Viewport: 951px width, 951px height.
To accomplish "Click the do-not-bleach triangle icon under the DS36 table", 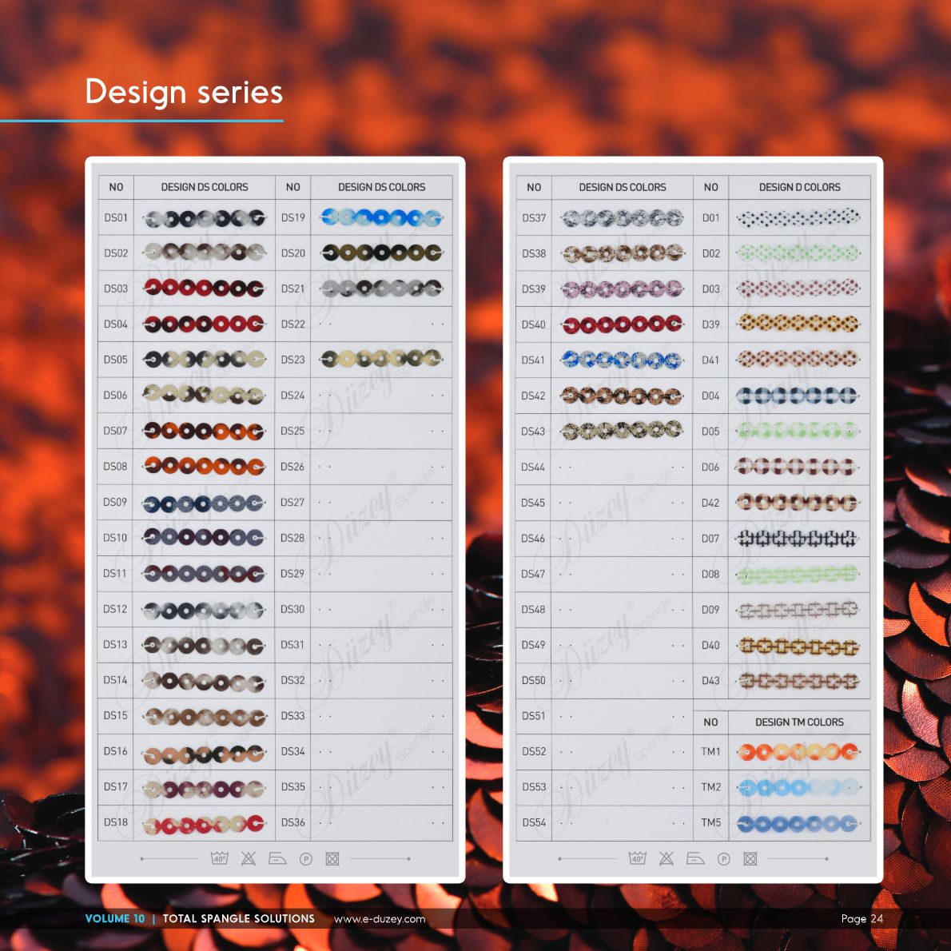I will (x=249, y=858).
